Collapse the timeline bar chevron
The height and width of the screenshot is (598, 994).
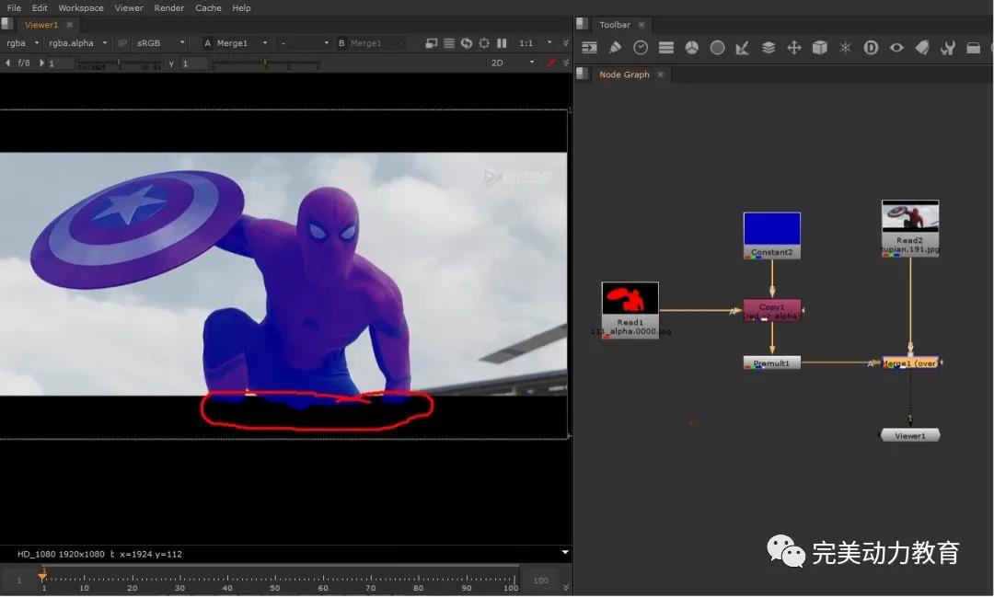coord(566,587)
